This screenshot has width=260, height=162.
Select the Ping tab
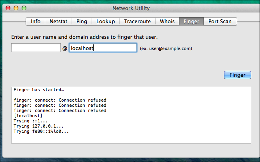[x=83, y=22]
